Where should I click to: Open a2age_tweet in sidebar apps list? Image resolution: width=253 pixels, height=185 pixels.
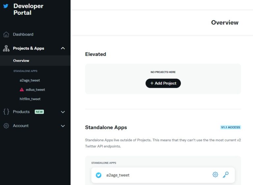pyautogui.click(x=30, y=80)
